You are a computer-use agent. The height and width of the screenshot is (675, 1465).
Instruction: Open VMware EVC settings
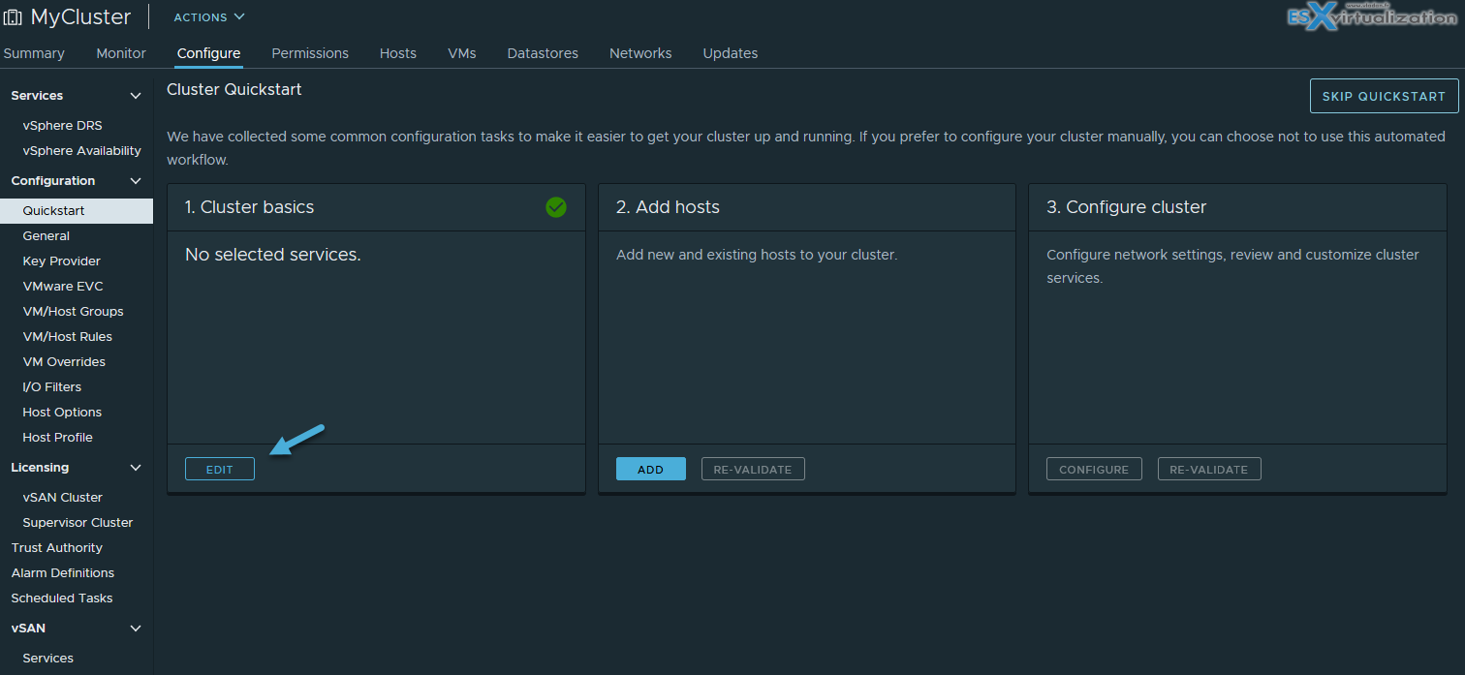tap(63, 287)
